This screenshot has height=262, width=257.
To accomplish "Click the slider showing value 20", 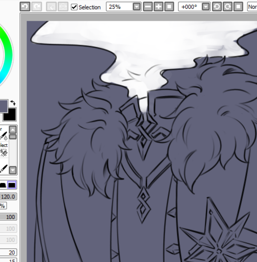I will pyautogui.click(x=8, y=252).
